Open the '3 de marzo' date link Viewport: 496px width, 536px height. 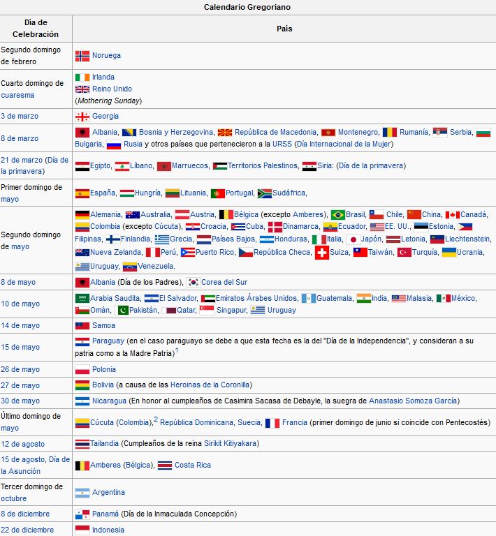click(20, 117)
